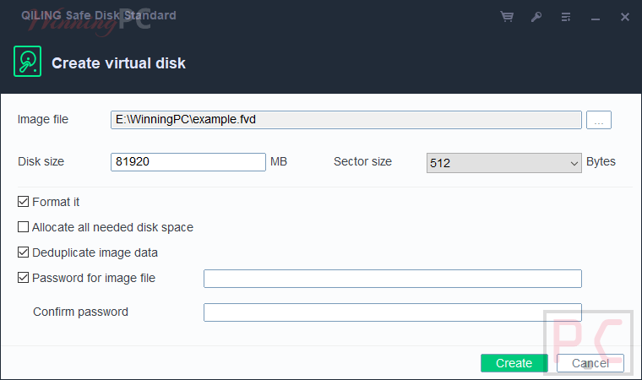Click the Cancel button

point(590,363)
